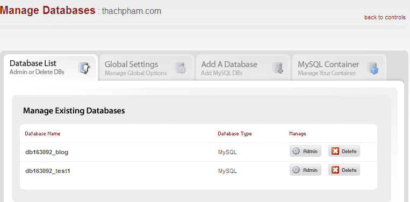The height and width of the screenshot is (202, 410).
Task: Click the back to controls link
Action: pos(385,17)
